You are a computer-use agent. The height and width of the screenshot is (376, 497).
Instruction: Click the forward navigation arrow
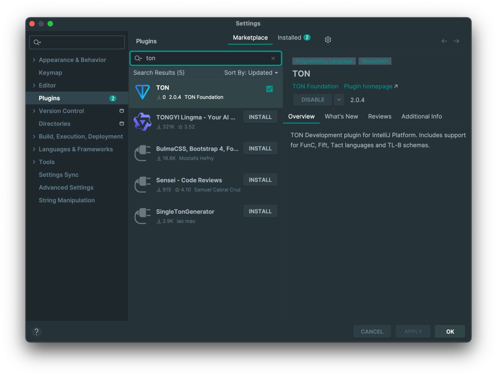point(456,41)
